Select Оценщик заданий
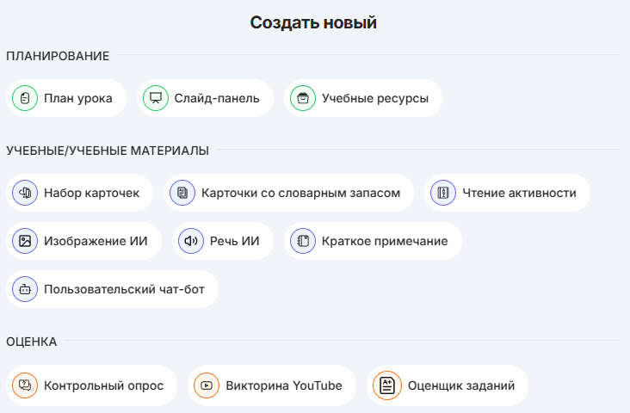This screenshot has height=413, width=630. pos(448,385)
